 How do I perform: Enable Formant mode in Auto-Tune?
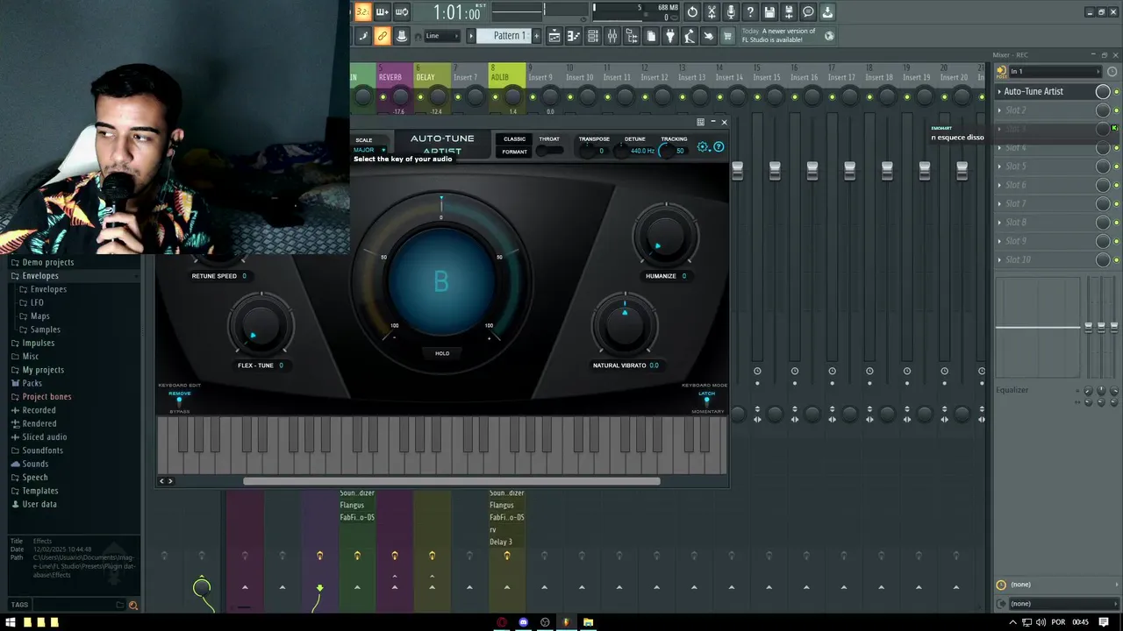(514, 152)
